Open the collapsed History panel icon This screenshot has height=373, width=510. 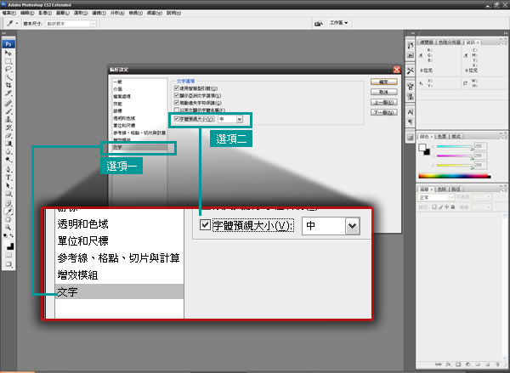point(411,46)
